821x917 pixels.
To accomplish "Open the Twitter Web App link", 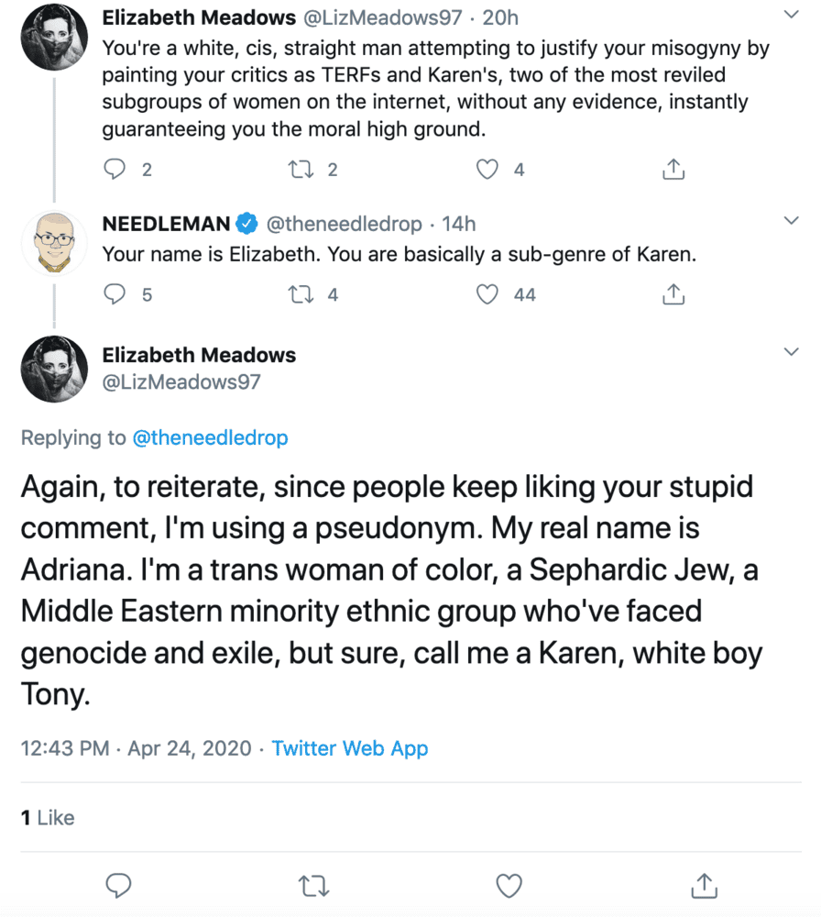I will 350,748.
